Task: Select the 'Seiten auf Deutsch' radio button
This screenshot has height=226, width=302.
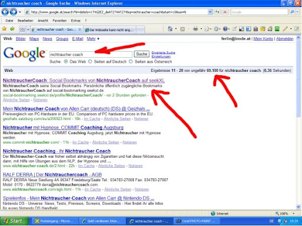Action: coord(90,62)
